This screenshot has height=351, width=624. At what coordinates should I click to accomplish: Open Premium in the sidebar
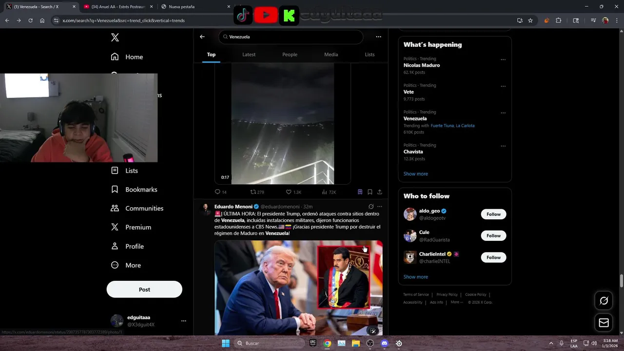click(131, 227)
